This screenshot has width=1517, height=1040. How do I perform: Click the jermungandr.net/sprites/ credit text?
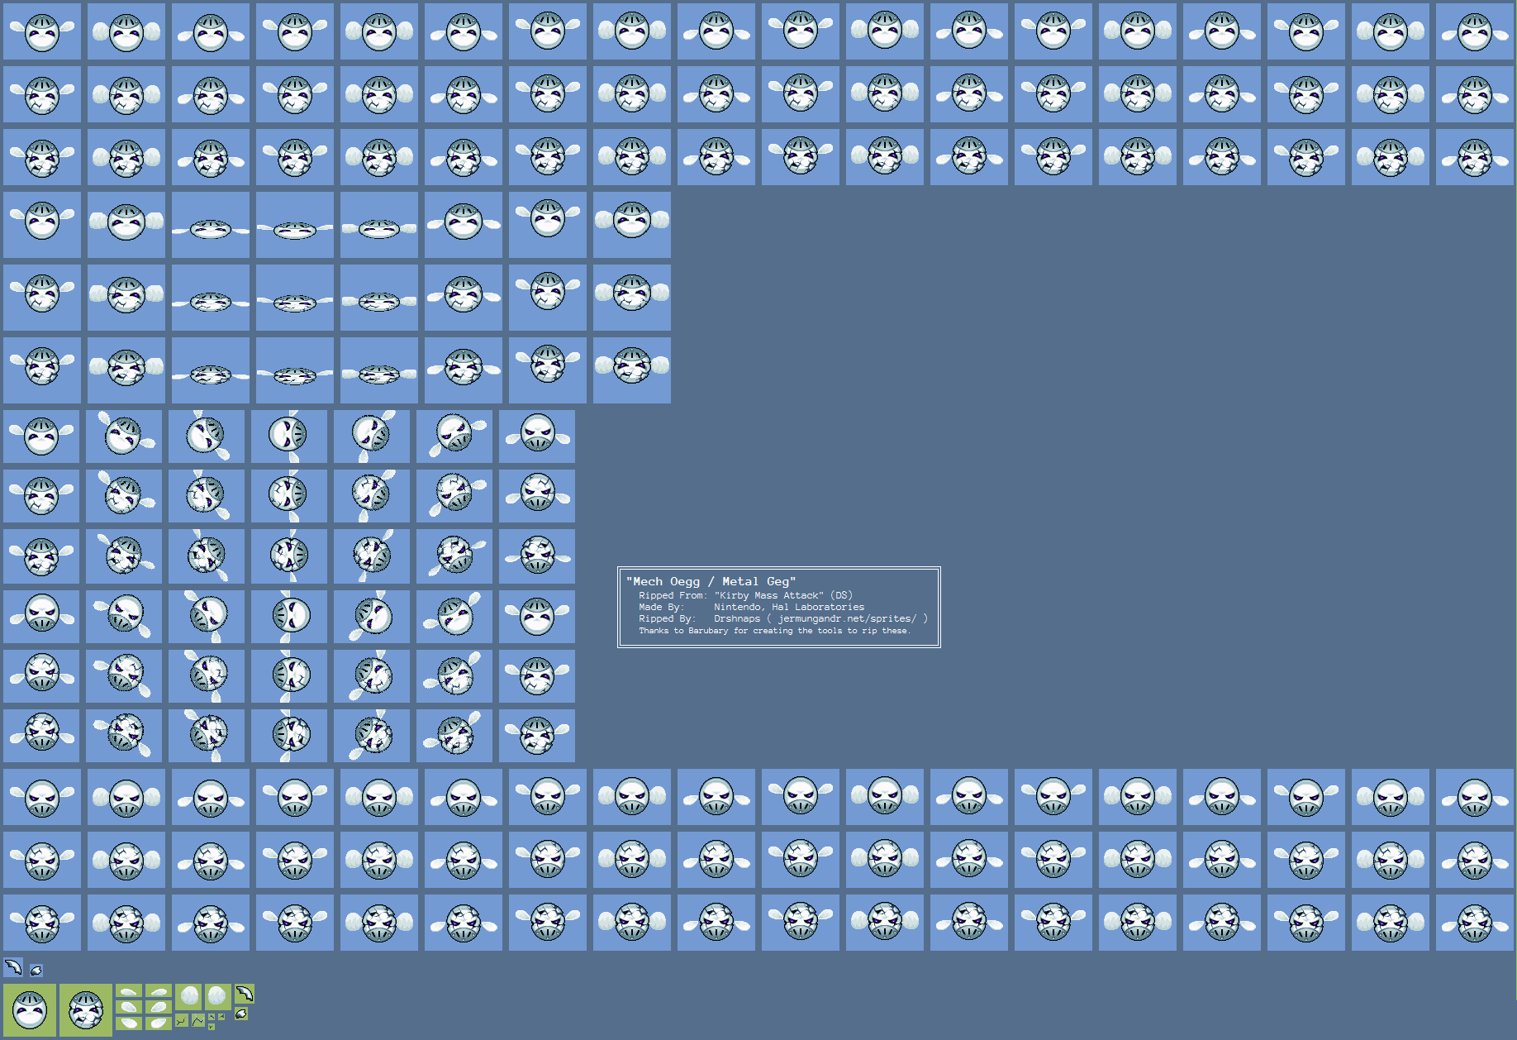(847, 618)
